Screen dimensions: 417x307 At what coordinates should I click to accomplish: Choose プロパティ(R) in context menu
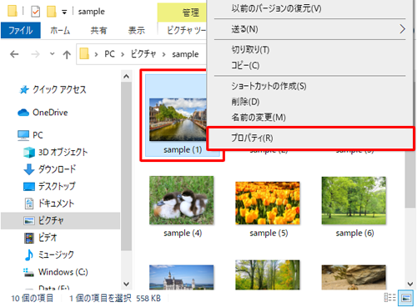311,138
